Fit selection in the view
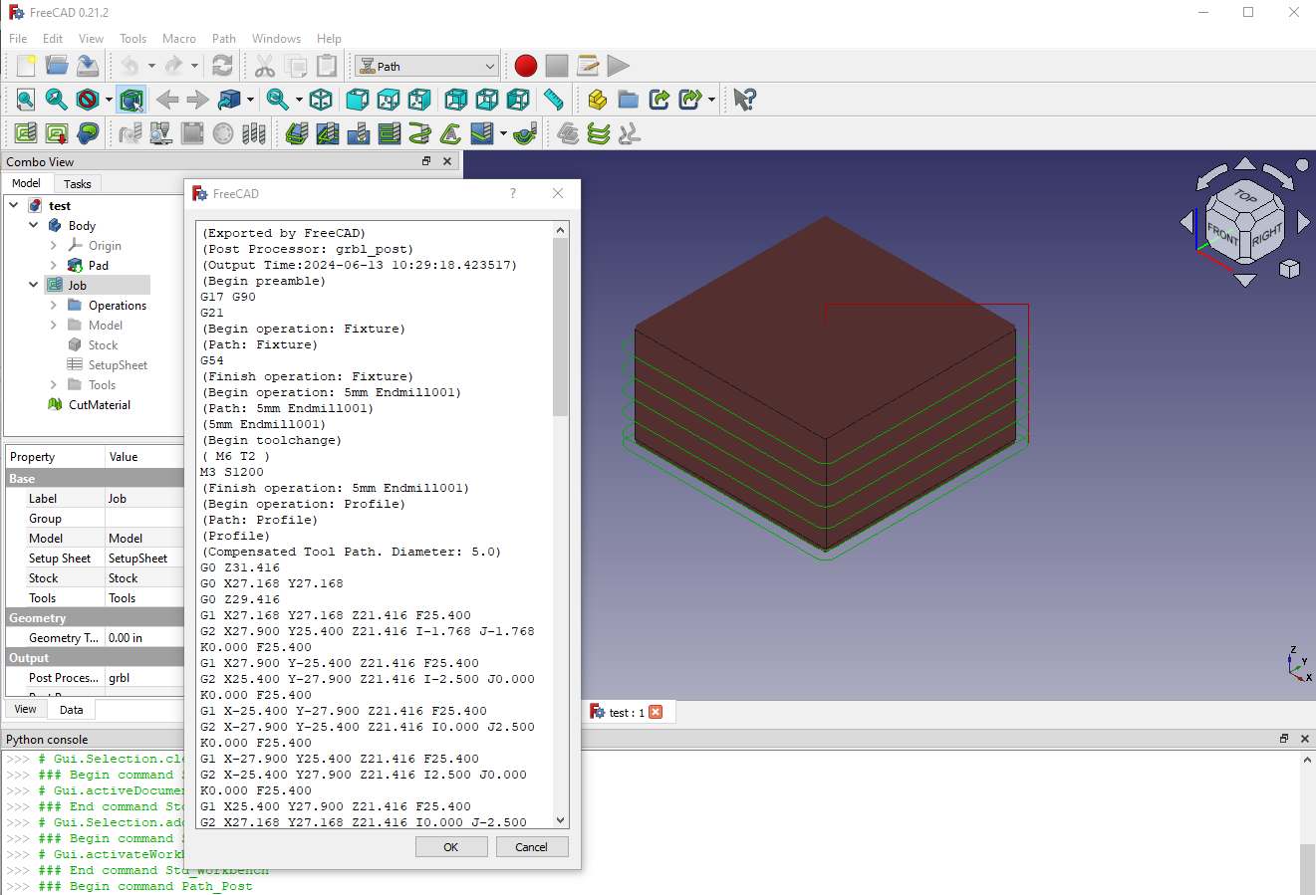This screenshot has height=895, width=1316. tap(57, 100)
